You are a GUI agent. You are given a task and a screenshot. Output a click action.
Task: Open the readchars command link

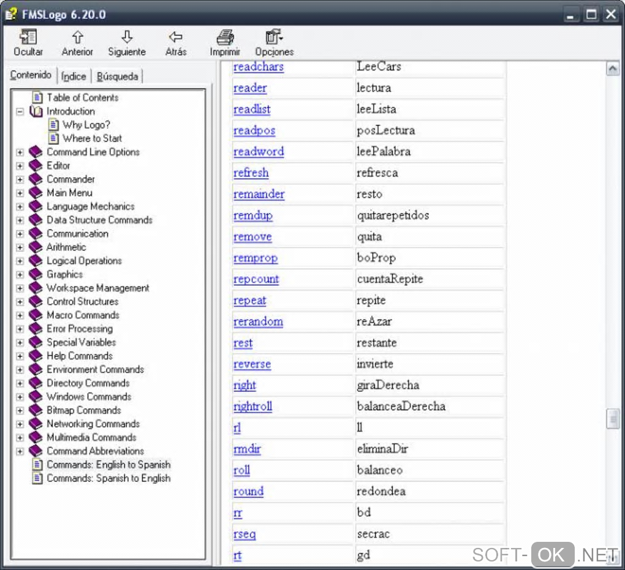[259, 67]
